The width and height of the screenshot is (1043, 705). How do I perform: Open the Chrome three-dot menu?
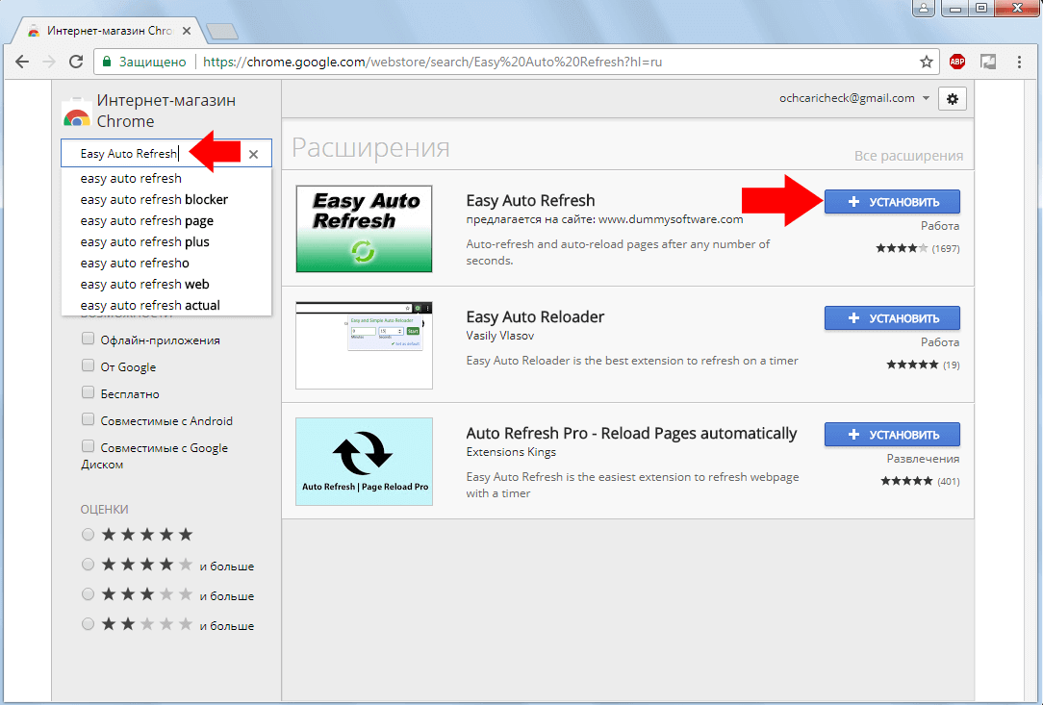[1019, 62]
